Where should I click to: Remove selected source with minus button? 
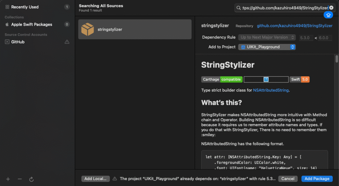point(20,179)
